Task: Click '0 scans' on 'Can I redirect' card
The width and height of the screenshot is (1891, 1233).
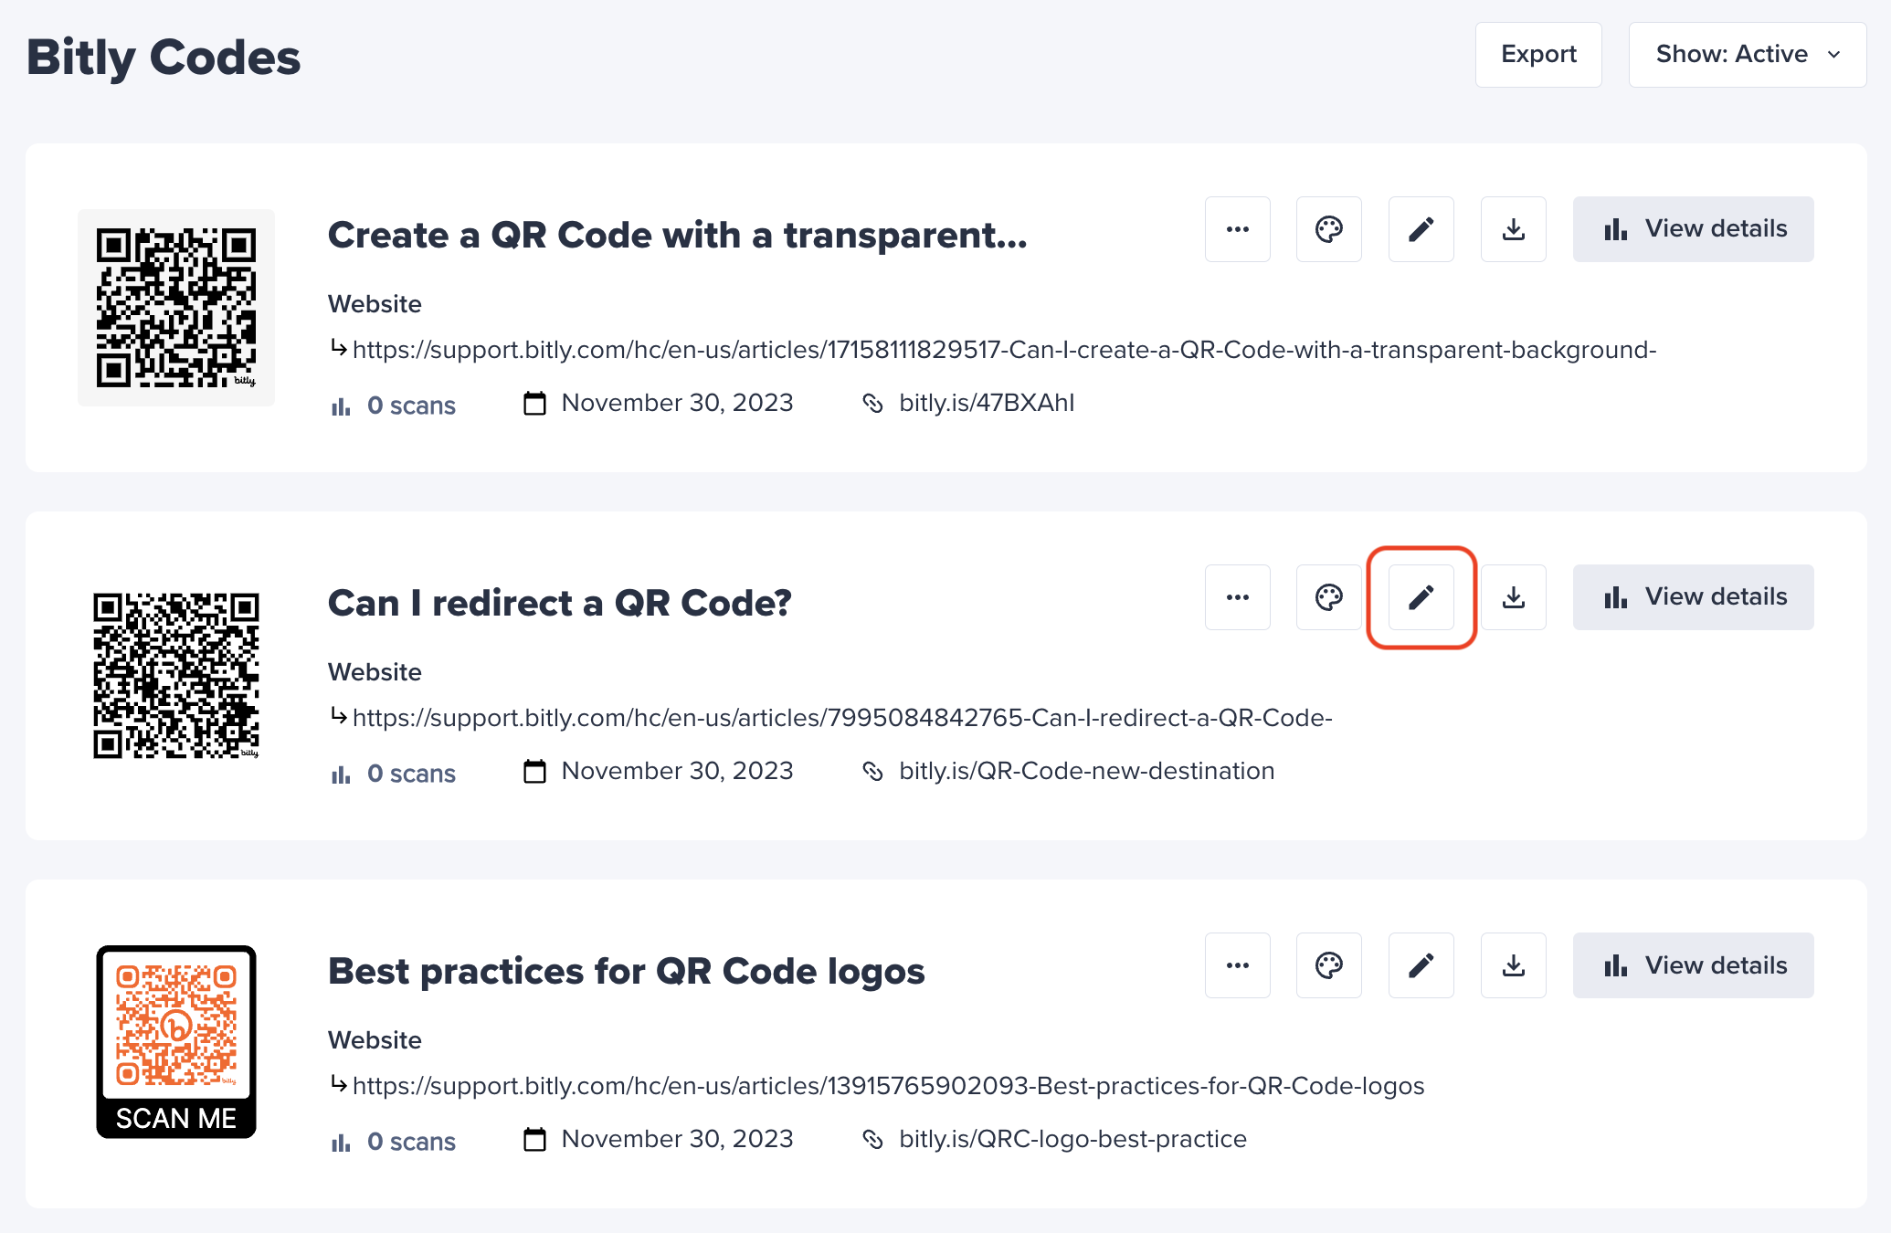Action: tap(393, 774)
